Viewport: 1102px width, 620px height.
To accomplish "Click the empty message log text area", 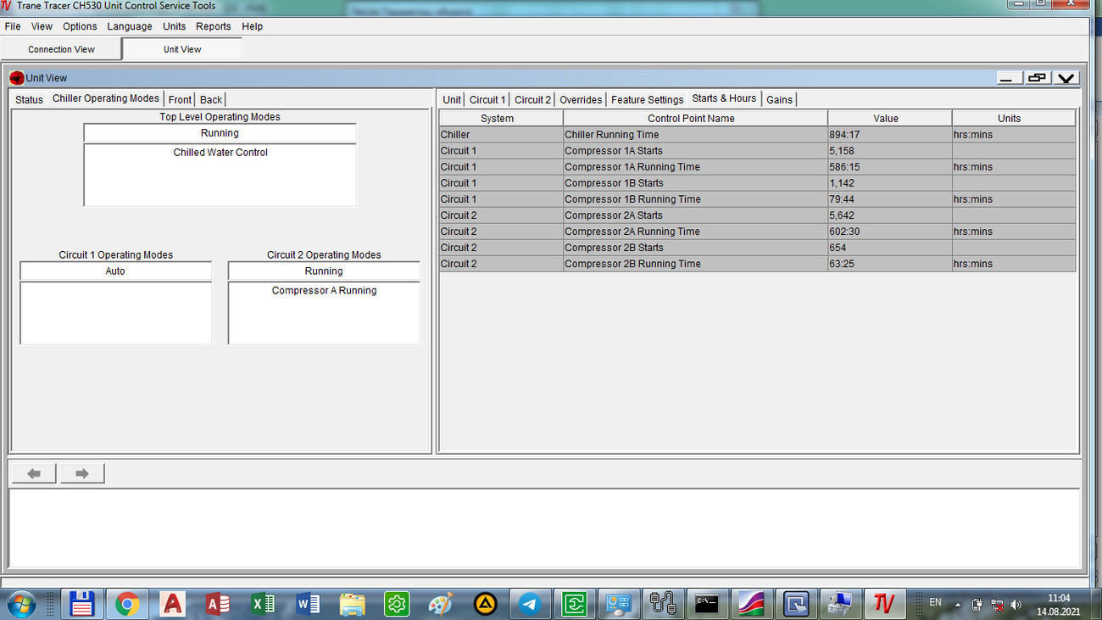I will point(544,528).
